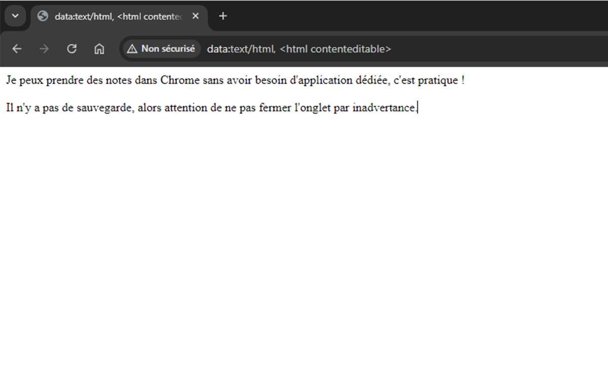608x380 pixels.
Task: Select the data:text/html browser tab
Action: point(119,16)
